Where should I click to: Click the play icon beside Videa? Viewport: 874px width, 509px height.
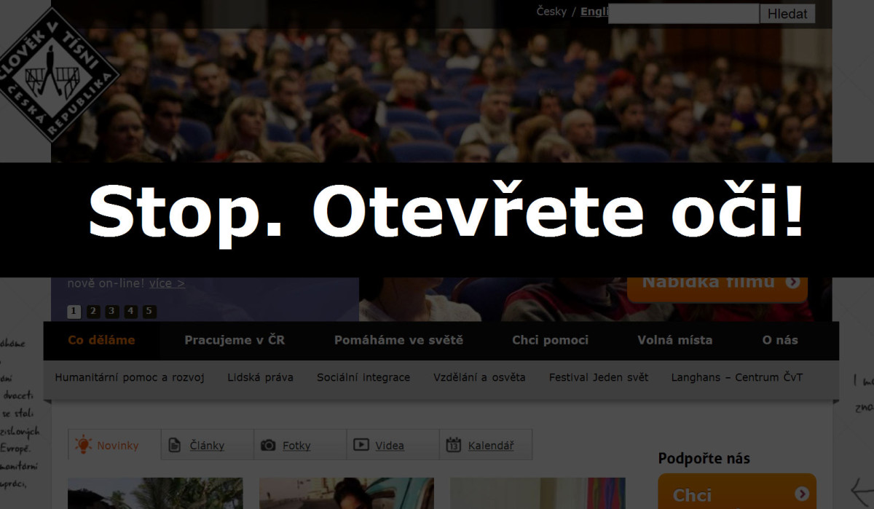coord(361,445)
